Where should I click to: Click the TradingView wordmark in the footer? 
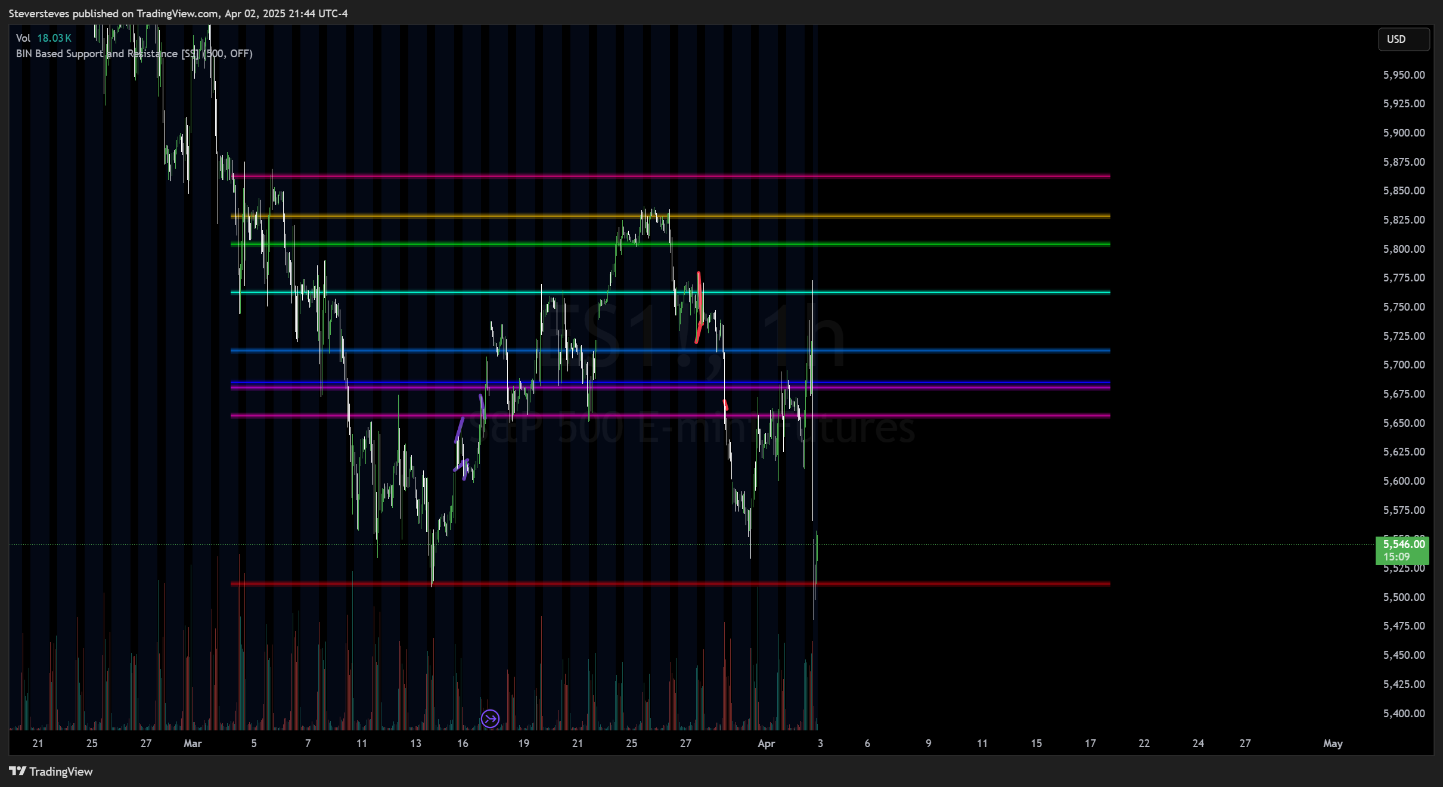(61, 771)
